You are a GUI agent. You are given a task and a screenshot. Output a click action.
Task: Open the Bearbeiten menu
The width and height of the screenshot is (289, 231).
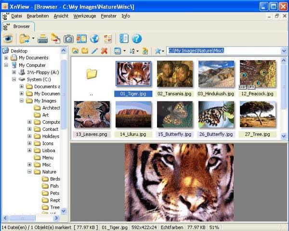(x=38, y=16)
